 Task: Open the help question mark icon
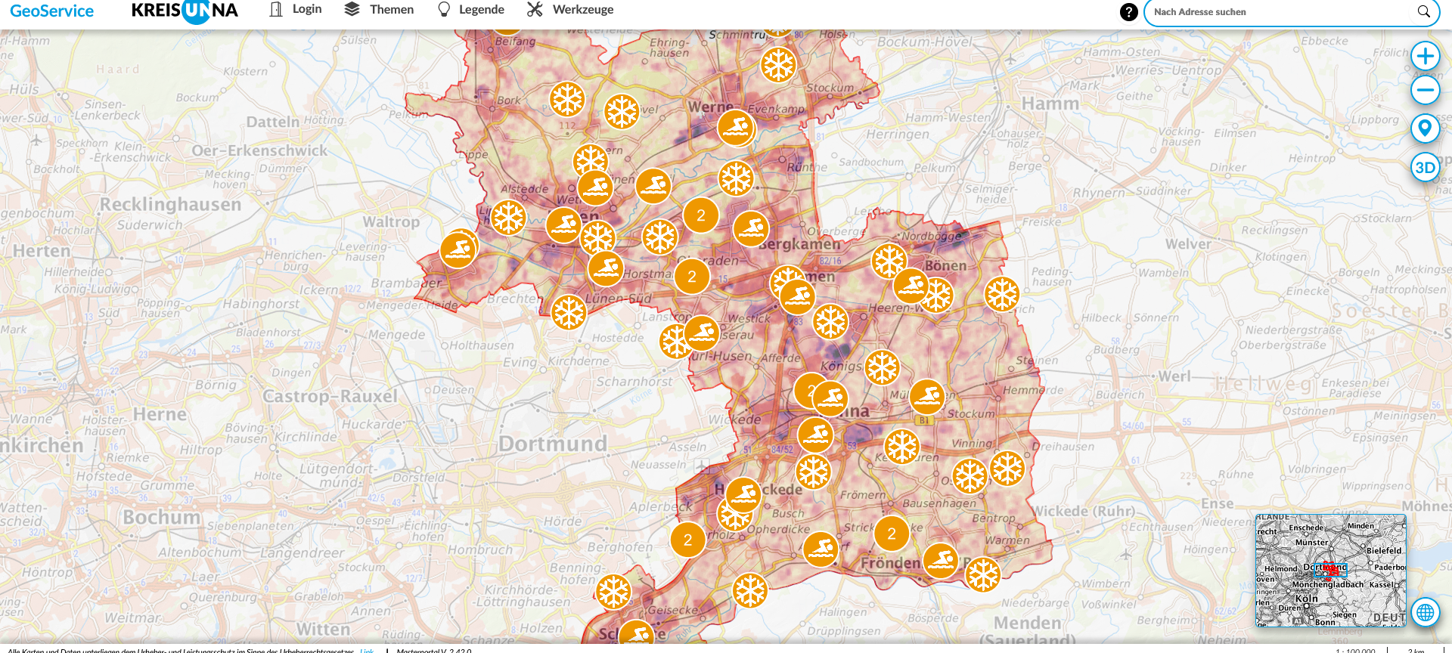tap(1128, 12)
